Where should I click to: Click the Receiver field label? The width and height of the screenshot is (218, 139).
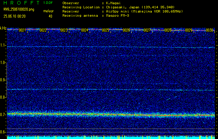pos(71,11)
